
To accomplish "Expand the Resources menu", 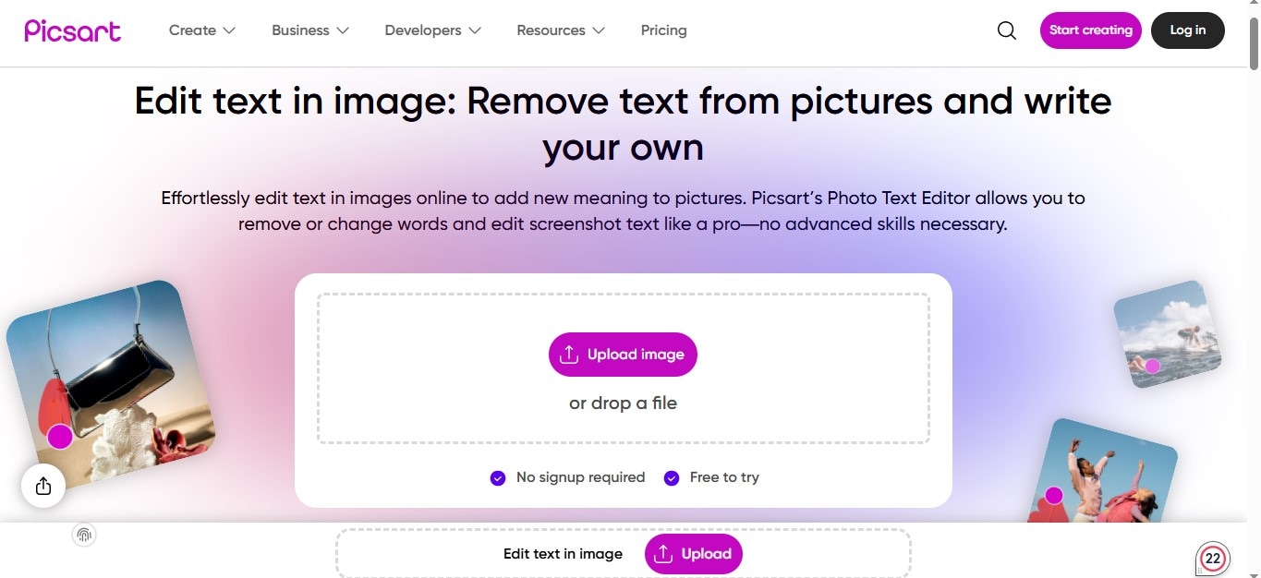I will [561, 30].
